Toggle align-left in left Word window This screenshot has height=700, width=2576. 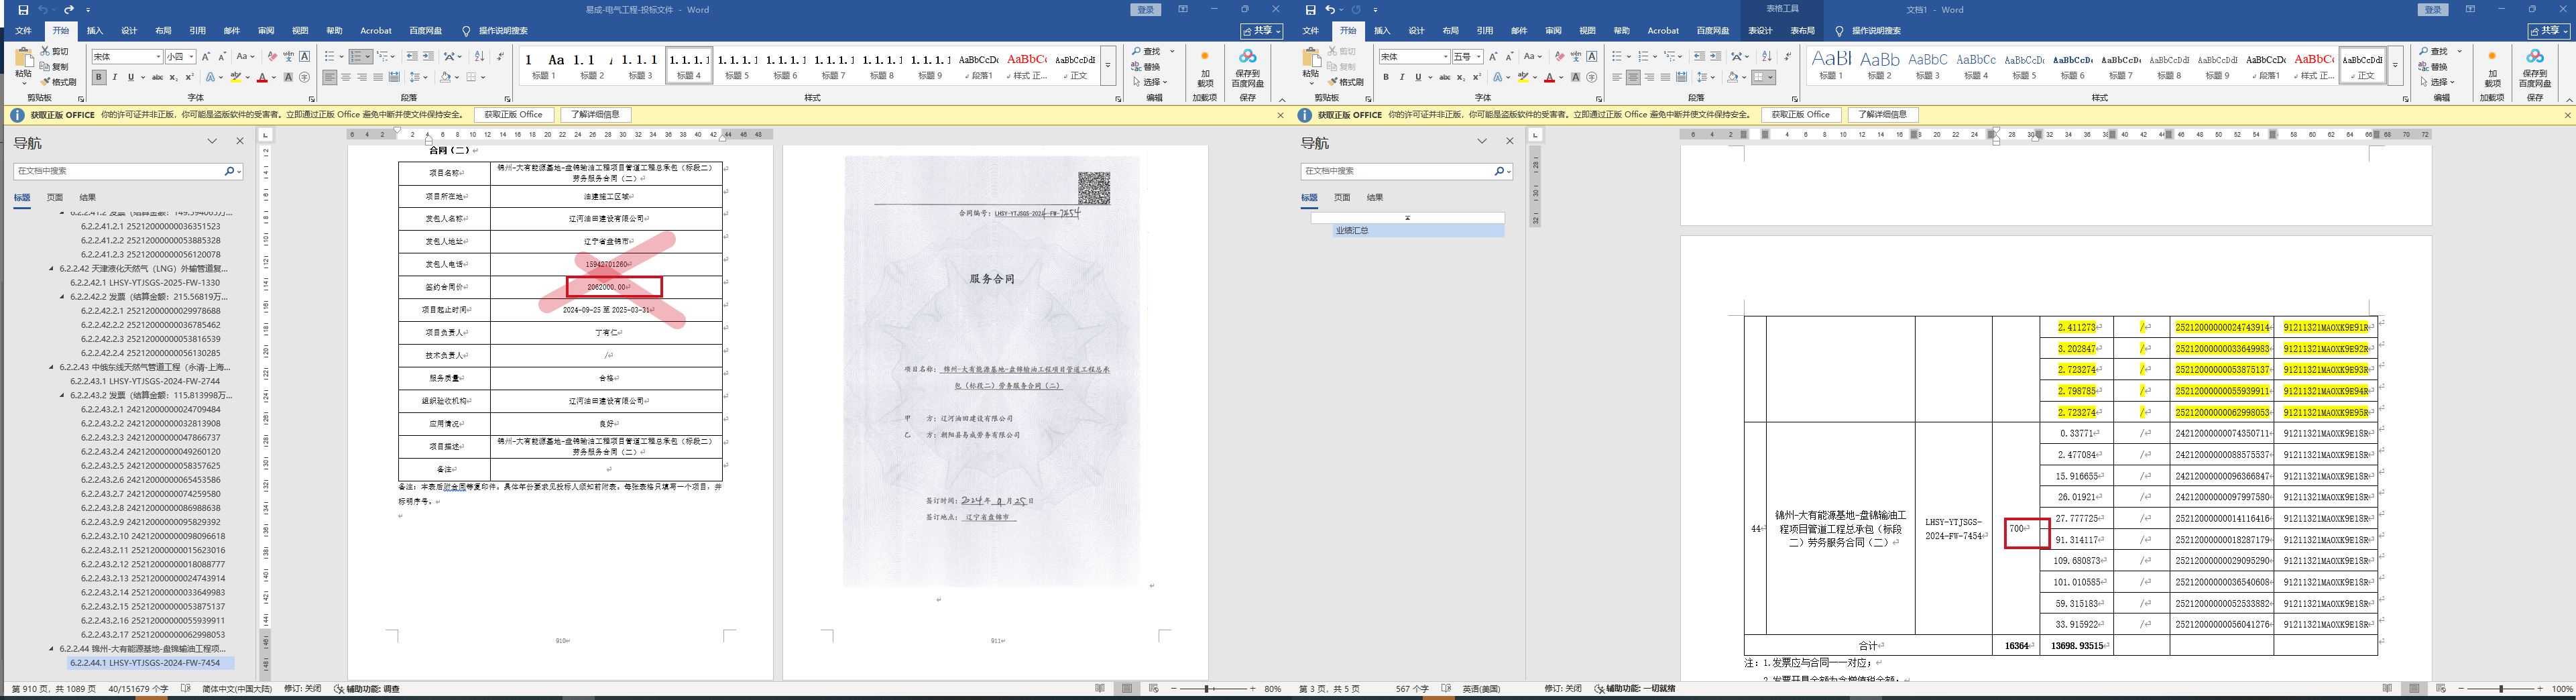330,77
